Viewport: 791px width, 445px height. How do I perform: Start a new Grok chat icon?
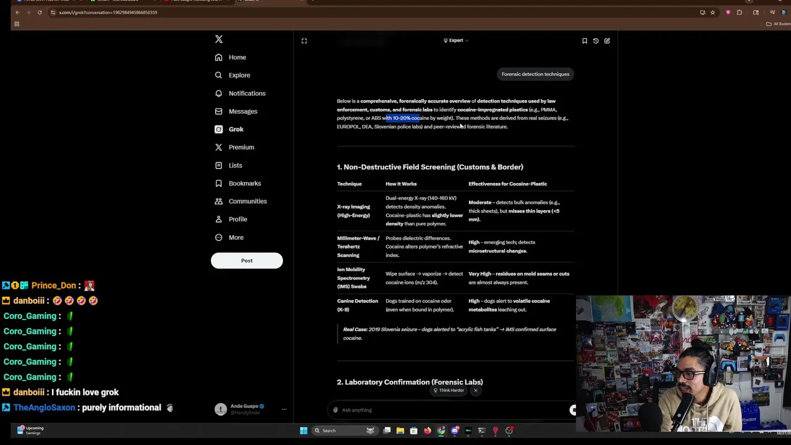coord(607,41)
